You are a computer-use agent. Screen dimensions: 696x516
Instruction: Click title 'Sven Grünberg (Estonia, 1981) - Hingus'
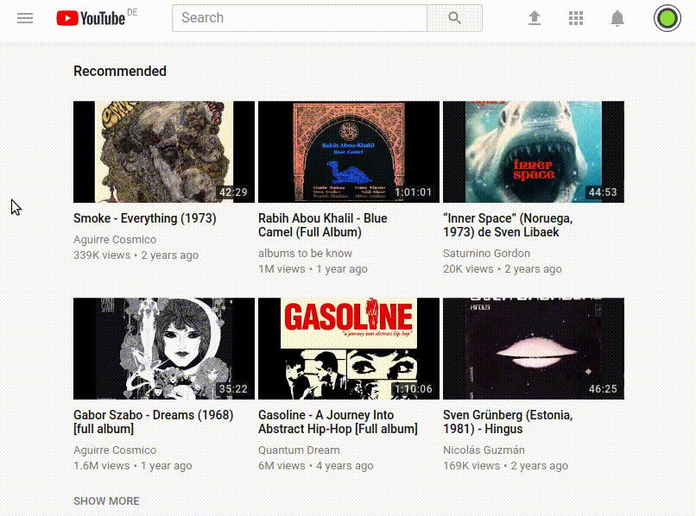(x=508, y=421)
